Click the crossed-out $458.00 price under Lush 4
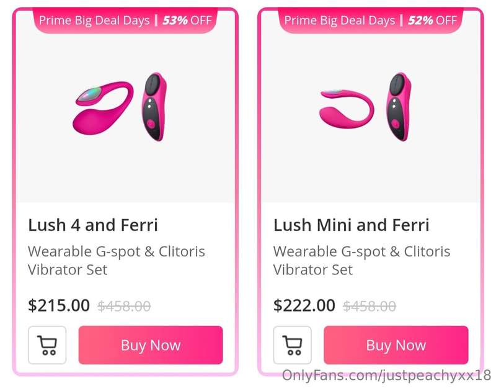The width and height of the screenshot is (496, 388). point(124,306)
